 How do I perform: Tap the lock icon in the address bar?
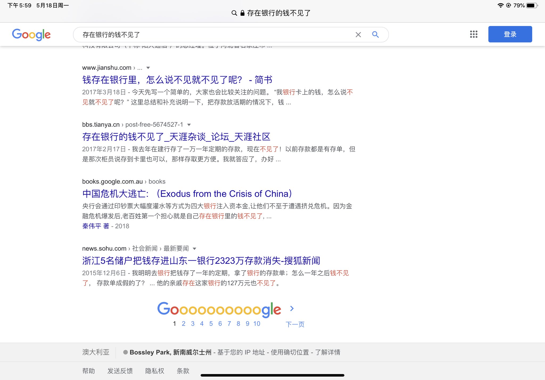pyautogui.click(x=242, y=13)
